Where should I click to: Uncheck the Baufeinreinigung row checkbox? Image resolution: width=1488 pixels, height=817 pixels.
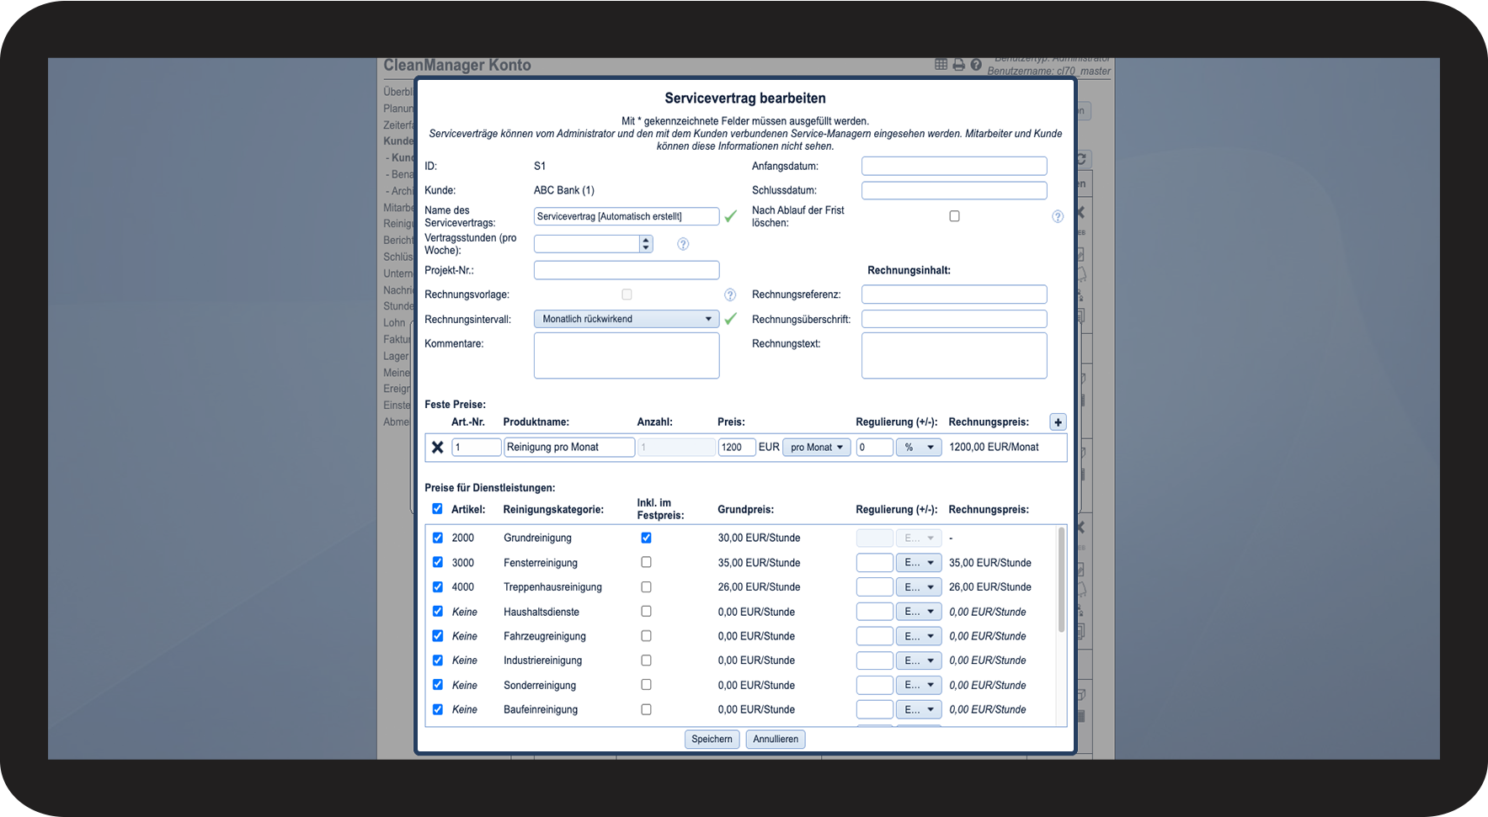pos(437,709)
